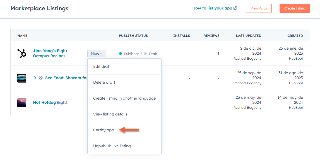
Task: Click the external link icon near How to list
Action: [x=235, y=8]
